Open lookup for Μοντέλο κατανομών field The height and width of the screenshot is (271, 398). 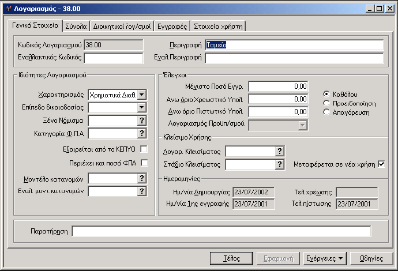pyautogui.click(x=142, y=178)
